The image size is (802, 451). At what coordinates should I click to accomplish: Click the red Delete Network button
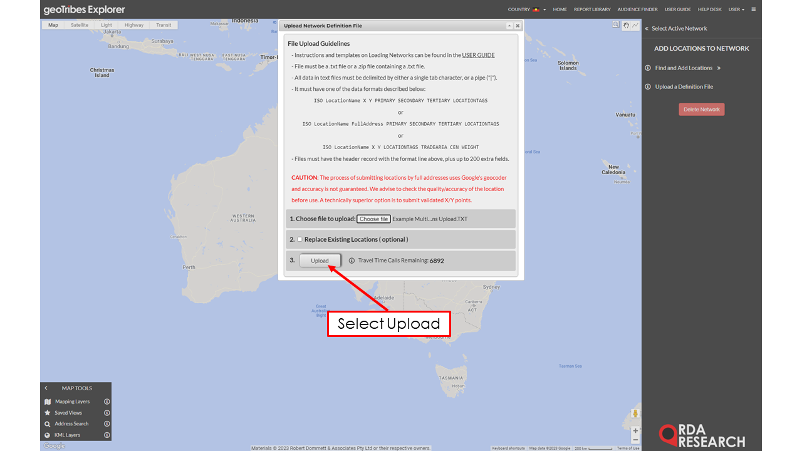click(x=701, y=109)
